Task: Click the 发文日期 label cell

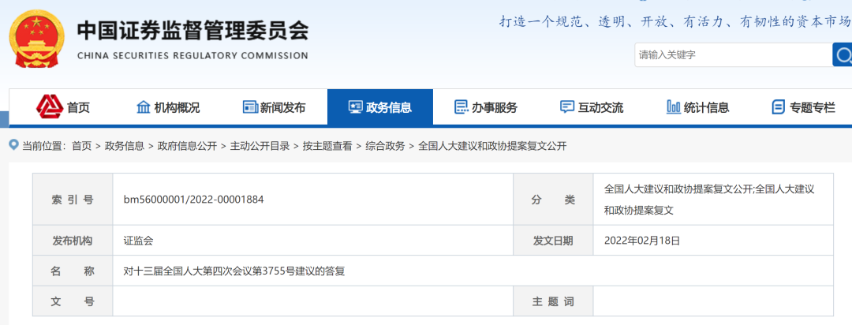Action: 552,241
